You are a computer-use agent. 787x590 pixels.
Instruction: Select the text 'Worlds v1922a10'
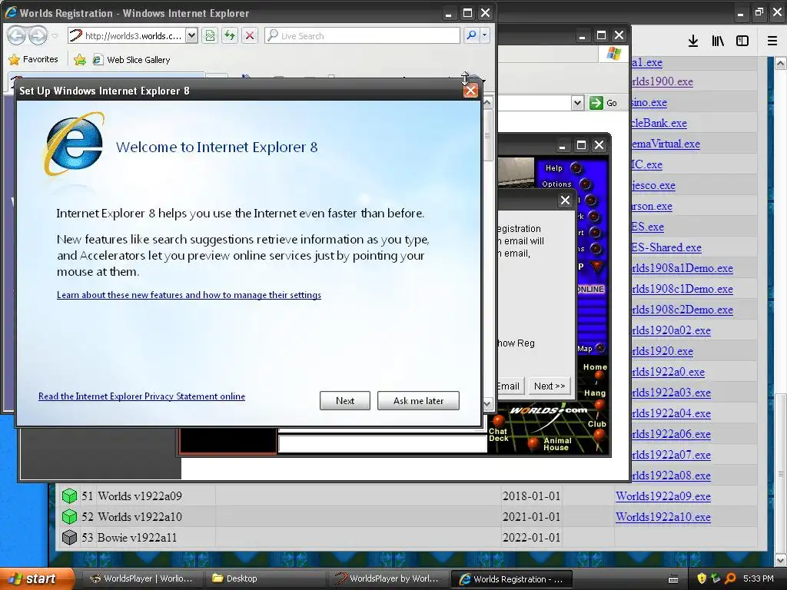[140, 517]
